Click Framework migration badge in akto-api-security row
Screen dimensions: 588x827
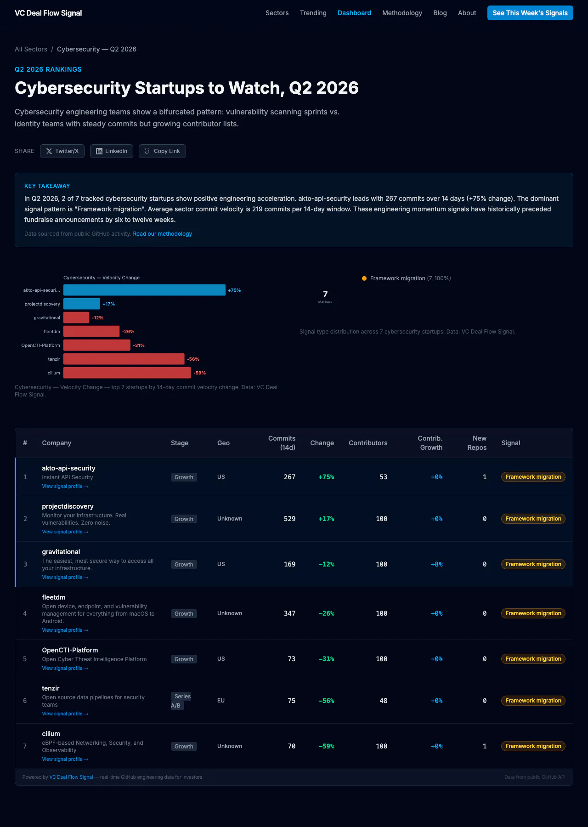pos(533,477)
